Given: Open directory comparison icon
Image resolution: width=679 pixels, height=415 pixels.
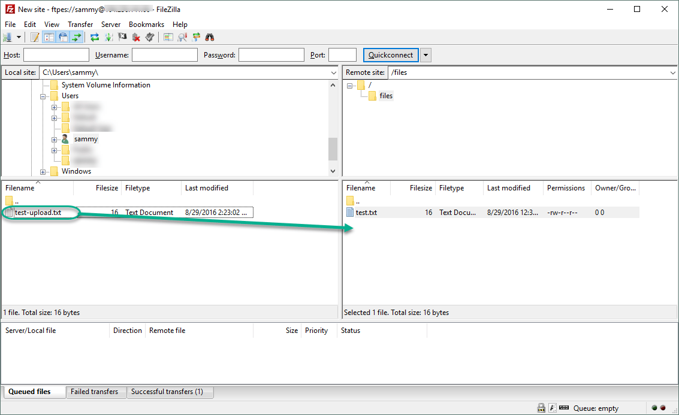Looking at the screenshot, I should click(168, 38).
